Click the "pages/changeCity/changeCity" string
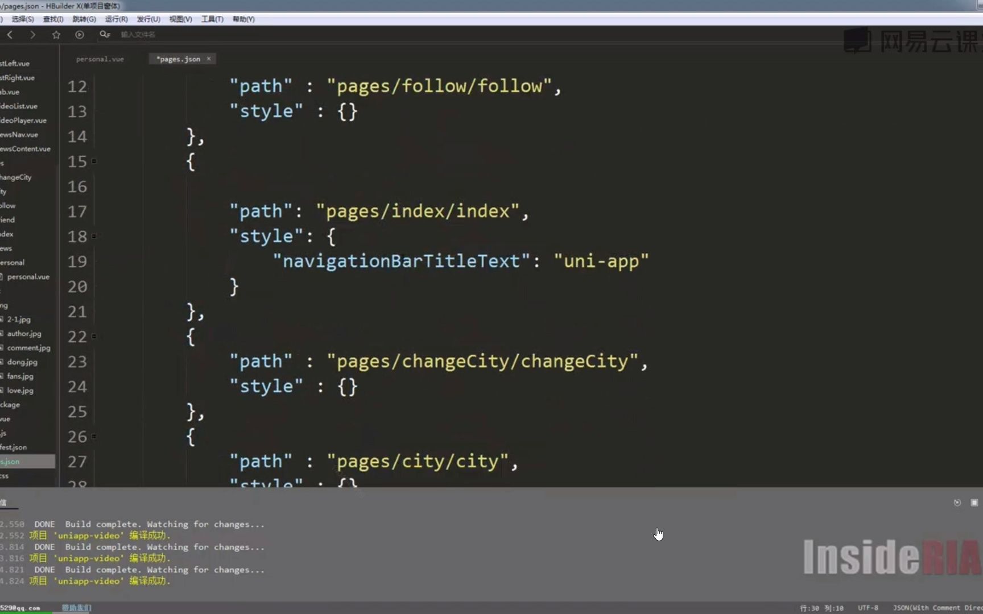983x614 pixels. (x=482, y=362)
